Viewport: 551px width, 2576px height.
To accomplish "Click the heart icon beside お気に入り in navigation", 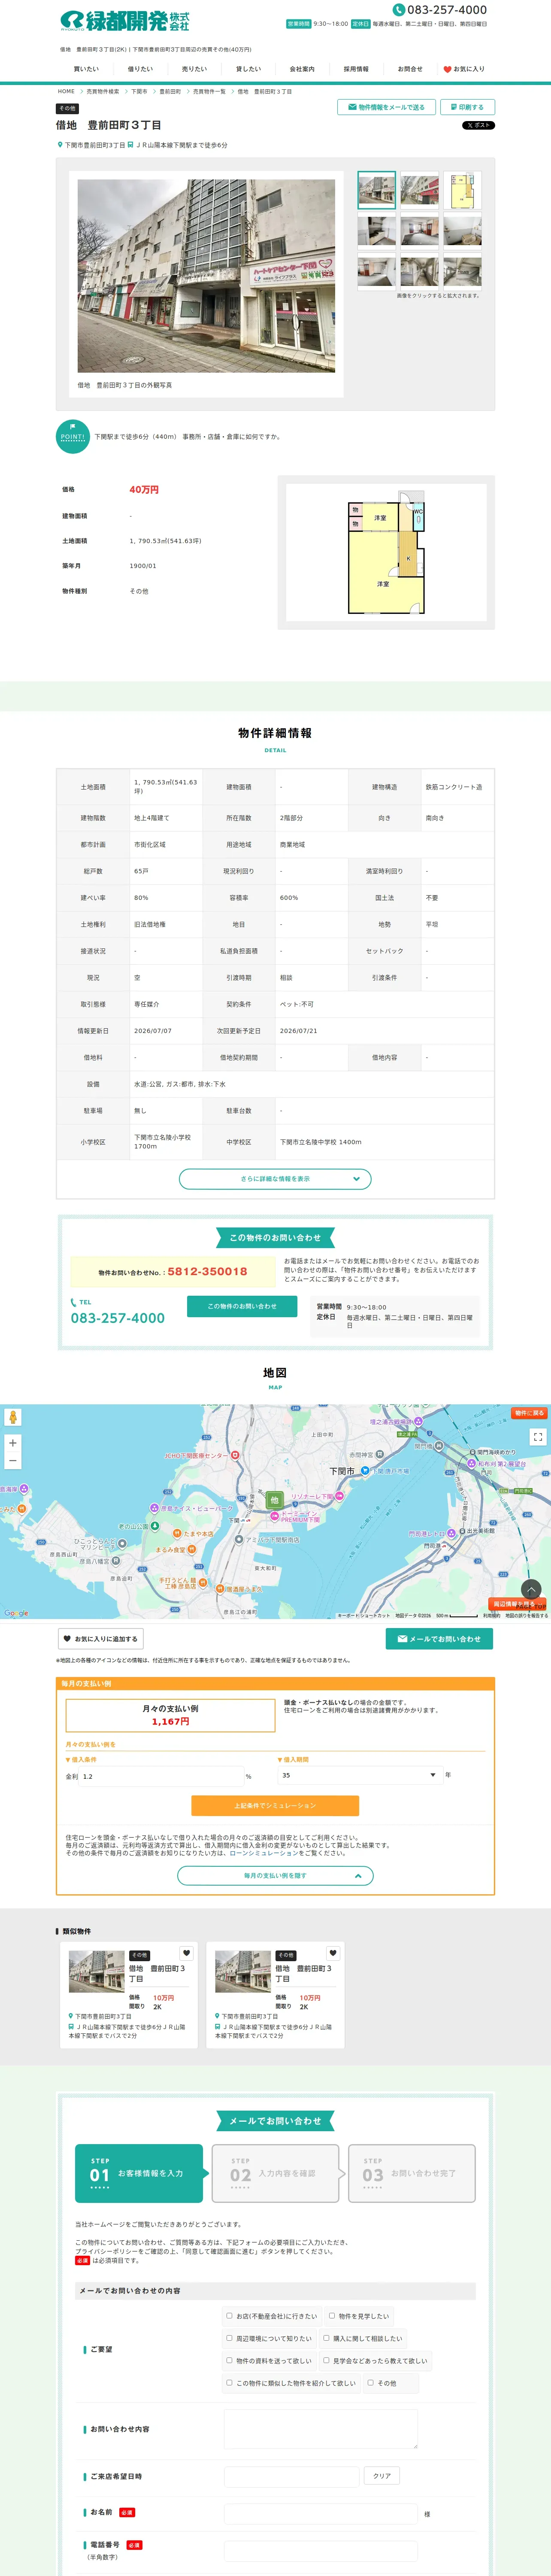I will tap(447, 70).
